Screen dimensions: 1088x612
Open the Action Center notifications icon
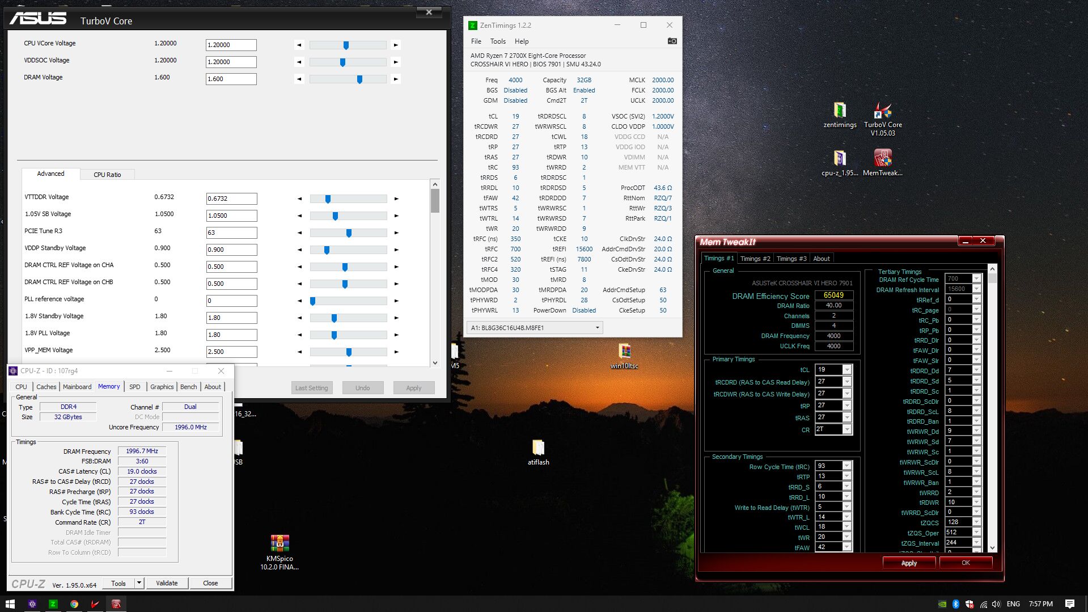pos(1070,604)
